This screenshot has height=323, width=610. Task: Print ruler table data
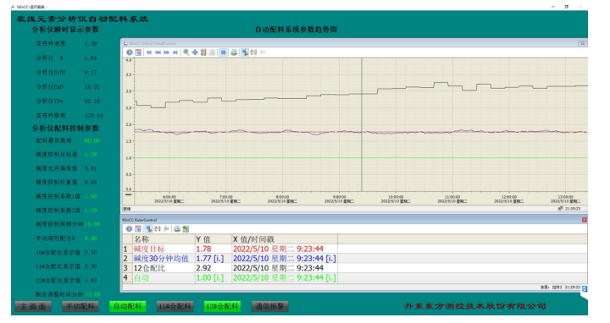pyautogui.click(x=177, y=229)
